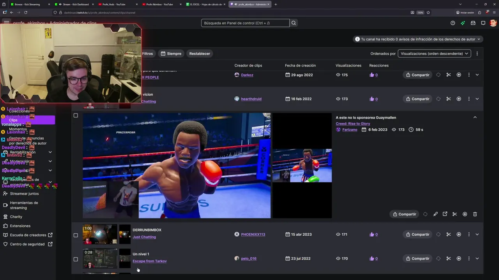Click the plus circle icon in hearthdruid row
Image resolution: width=499 pixels, height=280 pixels.
(458, 99)
